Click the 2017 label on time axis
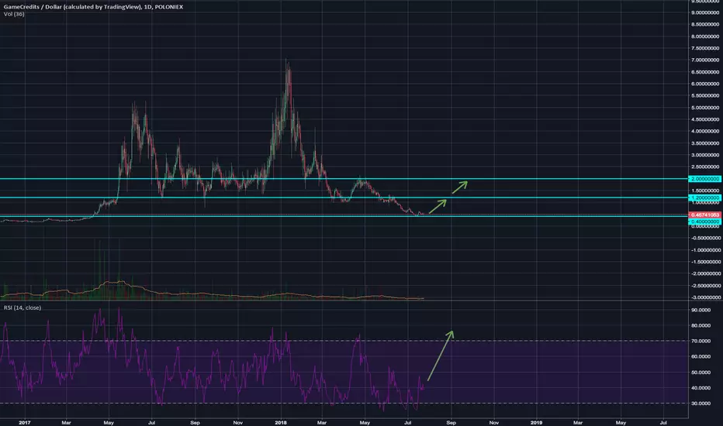The height and width of the screenshot is (426, 723). (25, 422)
